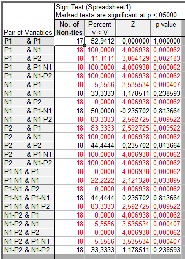Select row header 'N1 & P1-N1'

coord(29,111)
